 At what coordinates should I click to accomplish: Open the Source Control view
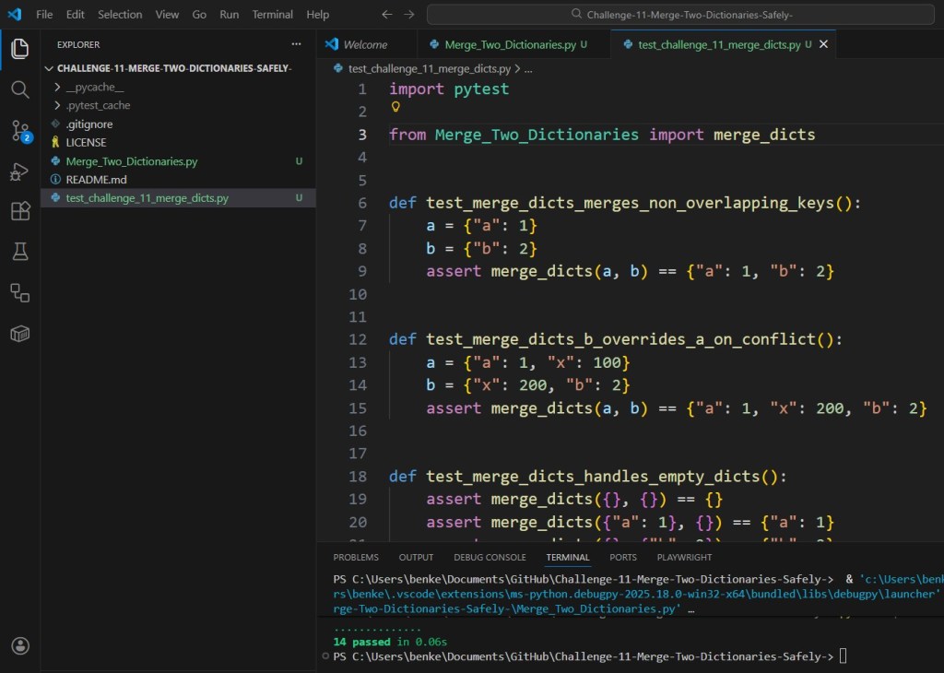[x=20, y=132]
